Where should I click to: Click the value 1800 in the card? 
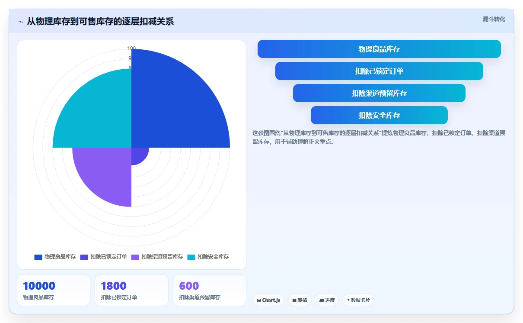point(114,286)
